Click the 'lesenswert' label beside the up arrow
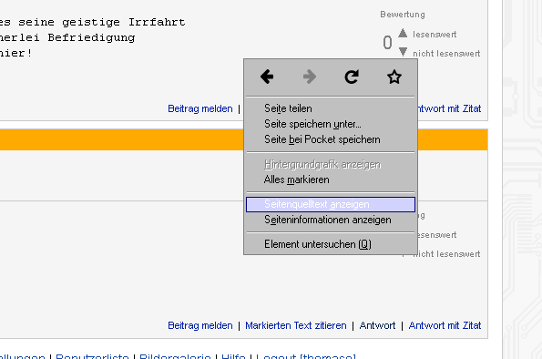Viewport: 542px width, 359px height. [x=435, y=35]
